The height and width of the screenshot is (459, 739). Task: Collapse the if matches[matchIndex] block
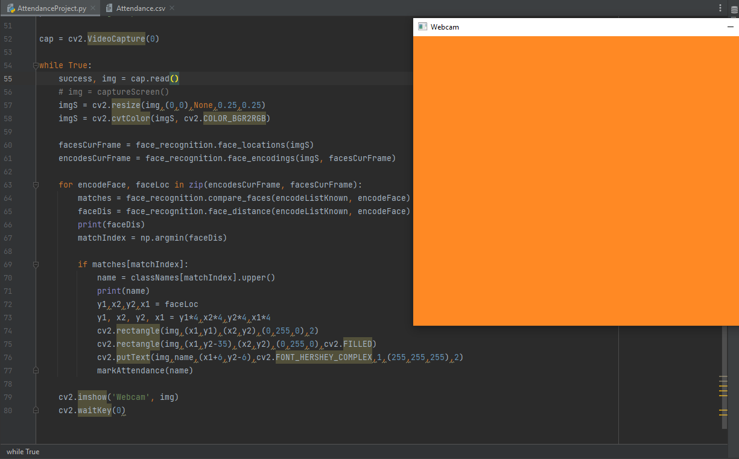tap(36, 264)
